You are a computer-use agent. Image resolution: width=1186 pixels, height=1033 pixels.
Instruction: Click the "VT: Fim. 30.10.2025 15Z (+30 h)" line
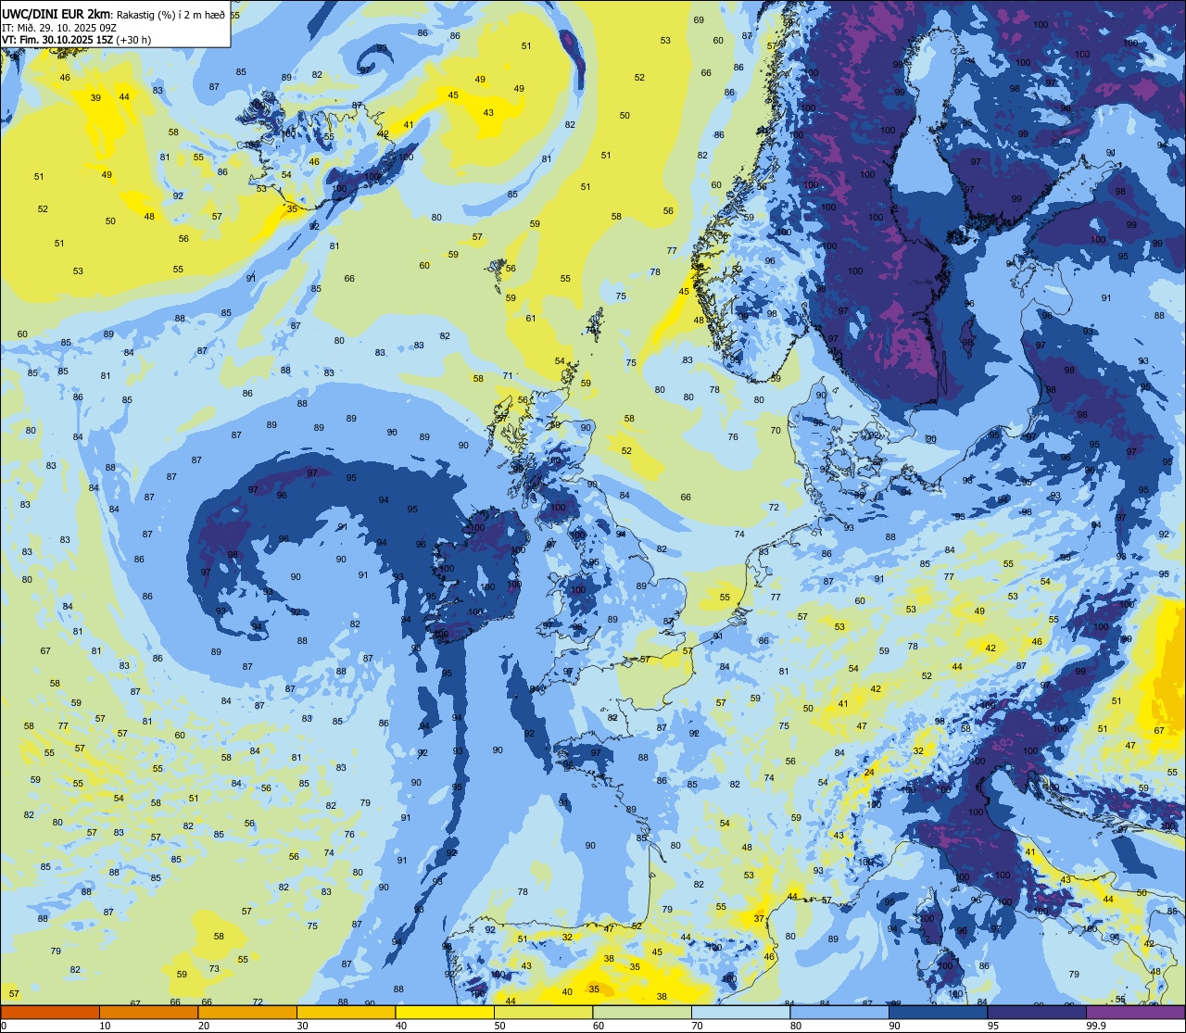click(76, 40)
